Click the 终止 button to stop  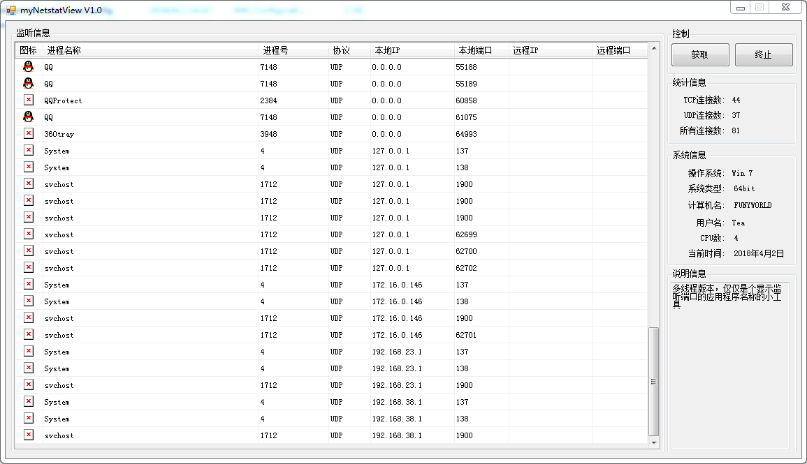(763, 54)
